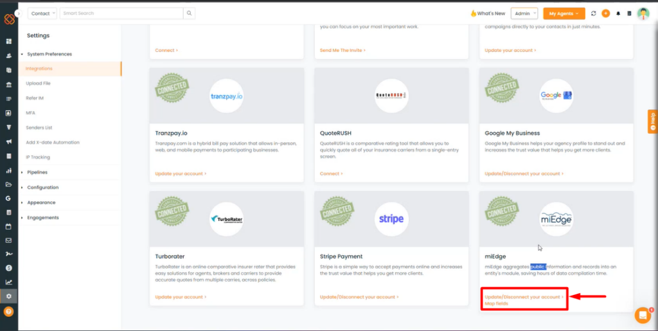This screenshot has width=658, height=331.
Task: Open the contact card icon in sidebar
Action: coord(9,113)
